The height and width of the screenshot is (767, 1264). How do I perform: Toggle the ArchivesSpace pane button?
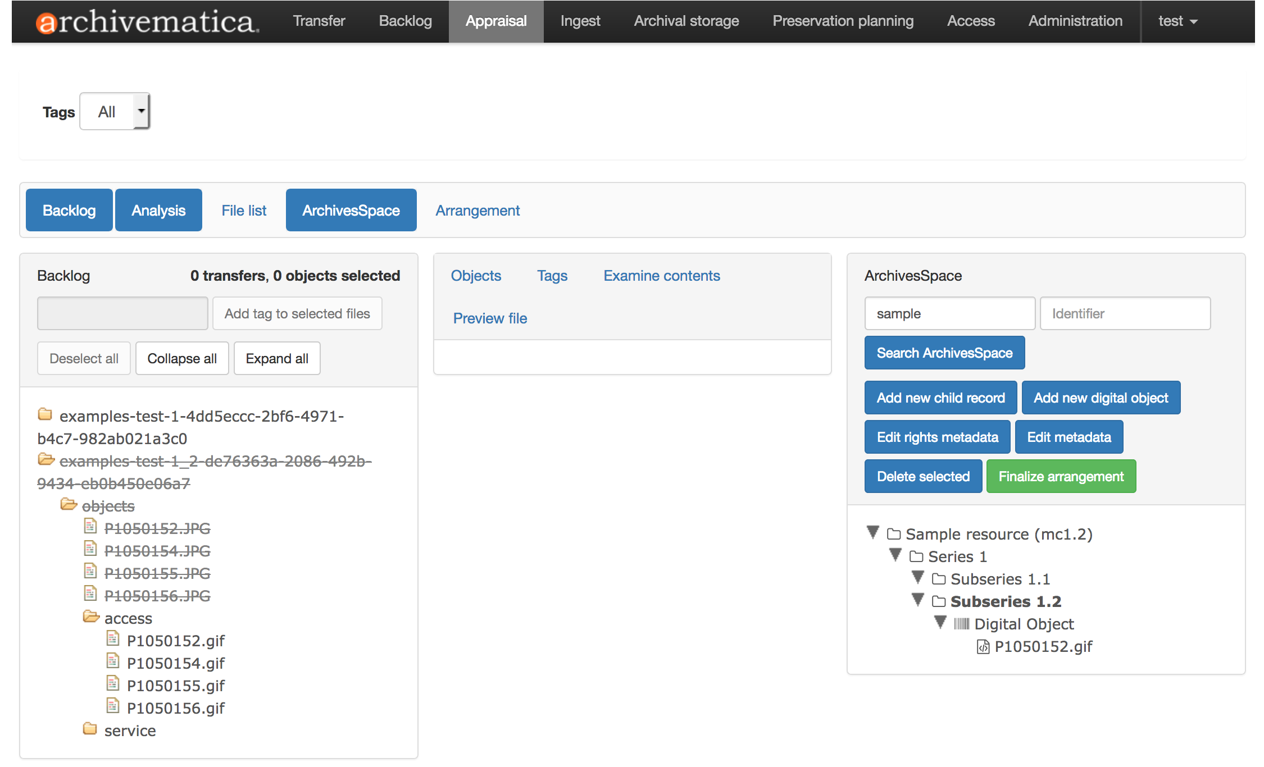click(x=351, y=211)
